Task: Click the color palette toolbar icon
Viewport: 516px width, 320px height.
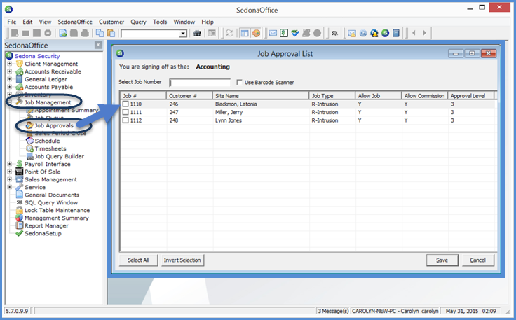Action: [x=256, y=33]
